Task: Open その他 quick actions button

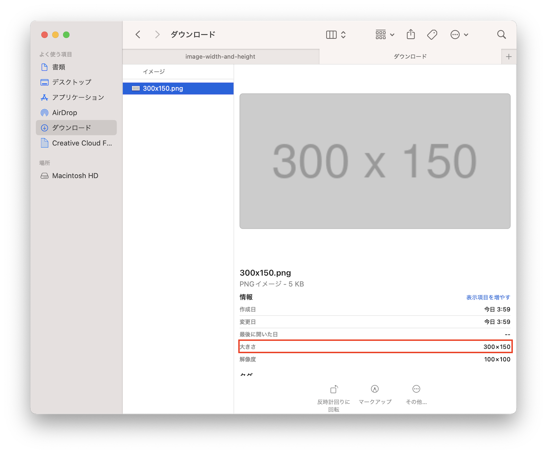Action: pos(416,395)
